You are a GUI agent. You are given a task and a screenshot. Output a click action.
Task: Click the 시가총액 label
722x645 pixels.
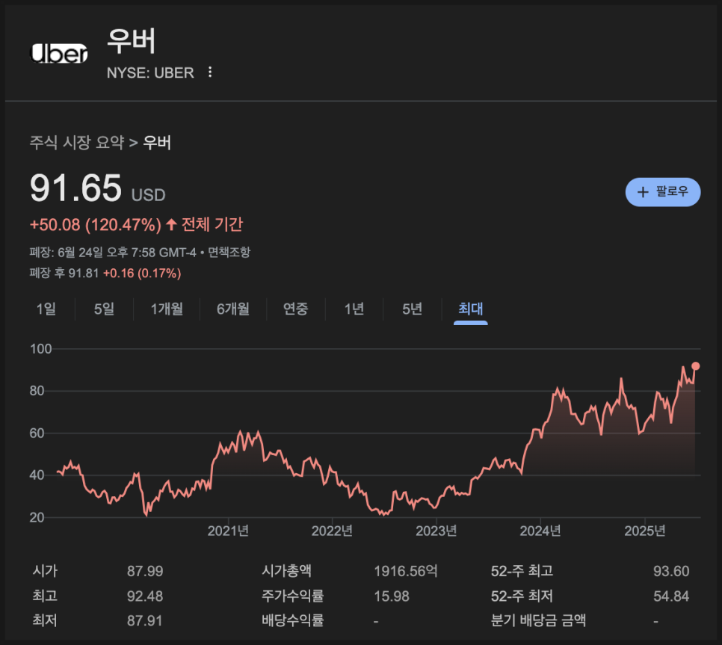pos(286,571)
